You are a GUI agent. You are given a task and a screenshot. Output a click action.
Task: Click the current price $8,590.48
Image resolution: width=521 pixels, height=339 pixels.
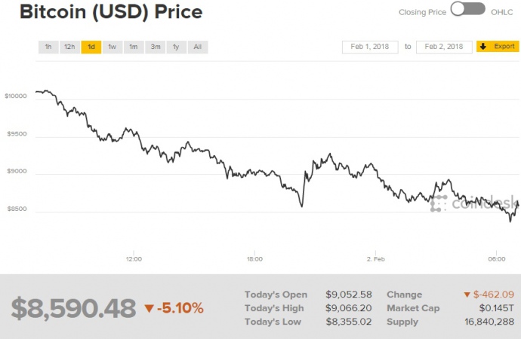[73, 307]
